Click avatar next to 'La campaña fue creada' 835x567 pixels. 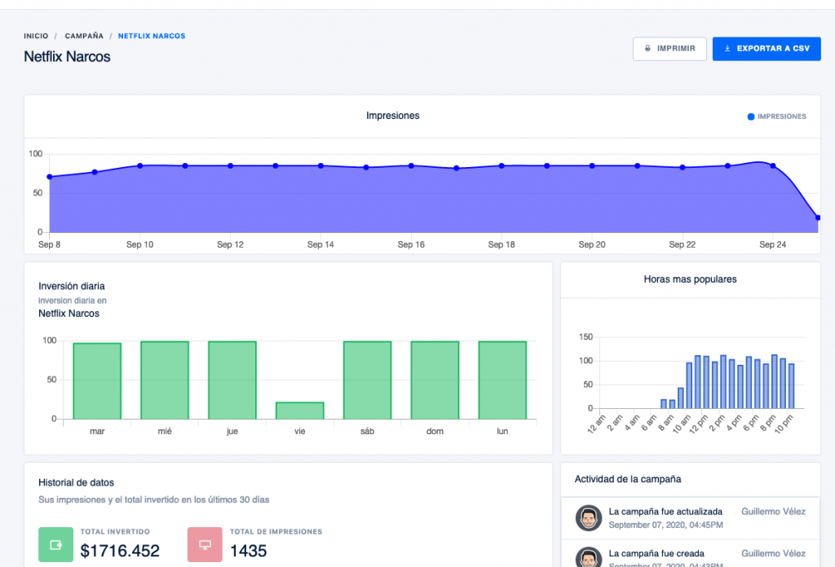point(588,558)
